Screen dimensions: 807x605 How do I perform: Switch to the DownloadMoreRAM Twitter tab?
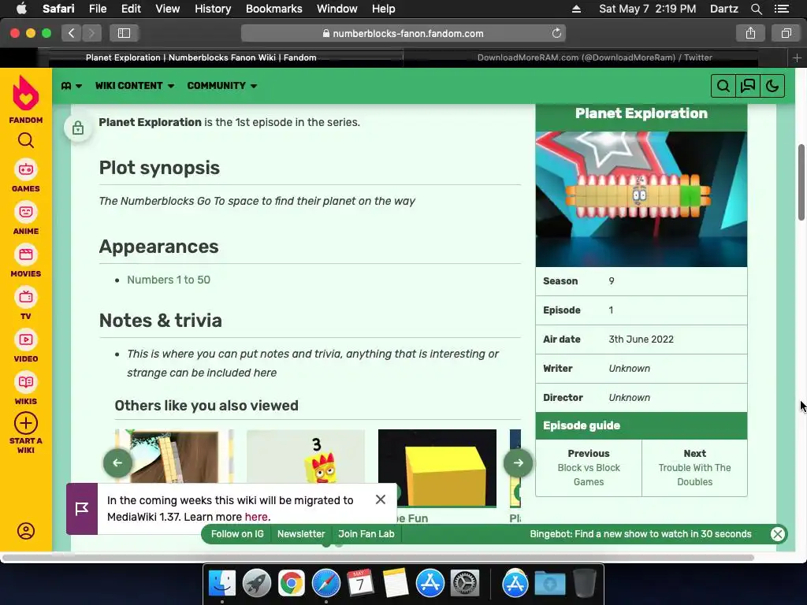click(595, 58)
